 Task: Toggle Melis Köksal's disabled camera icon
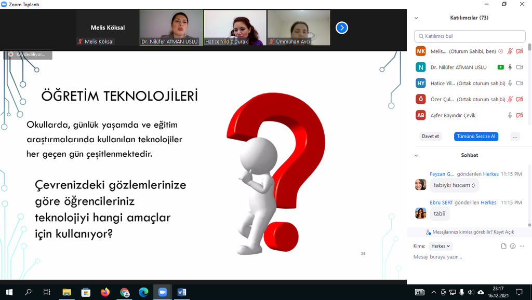coord(520,51)
